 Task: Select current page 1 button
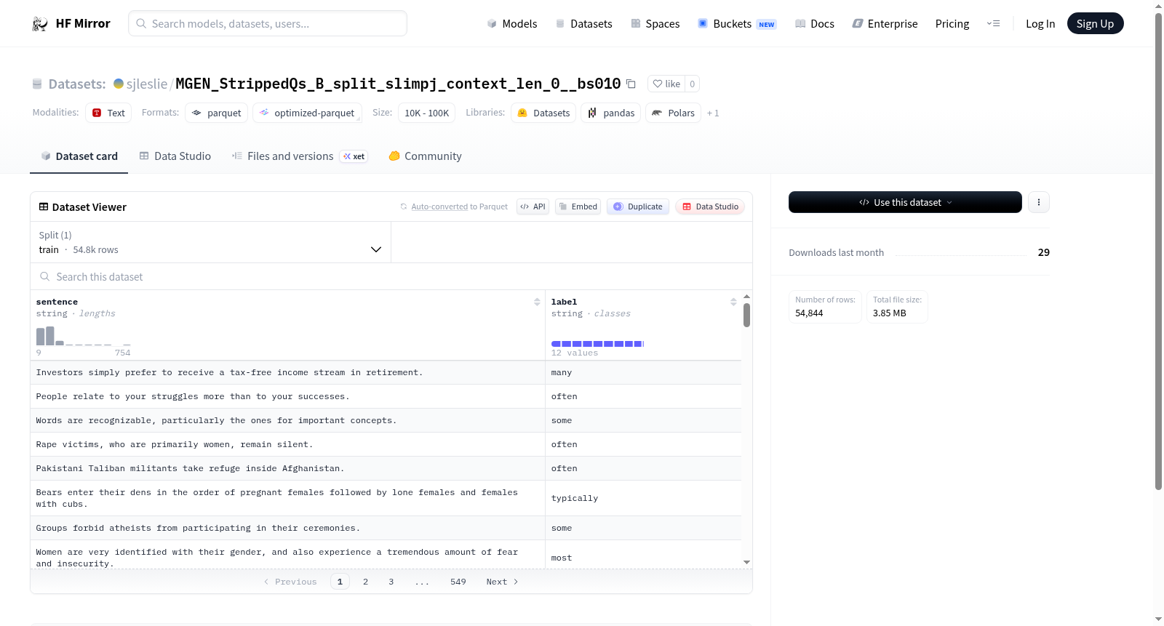tap(340, 582)
